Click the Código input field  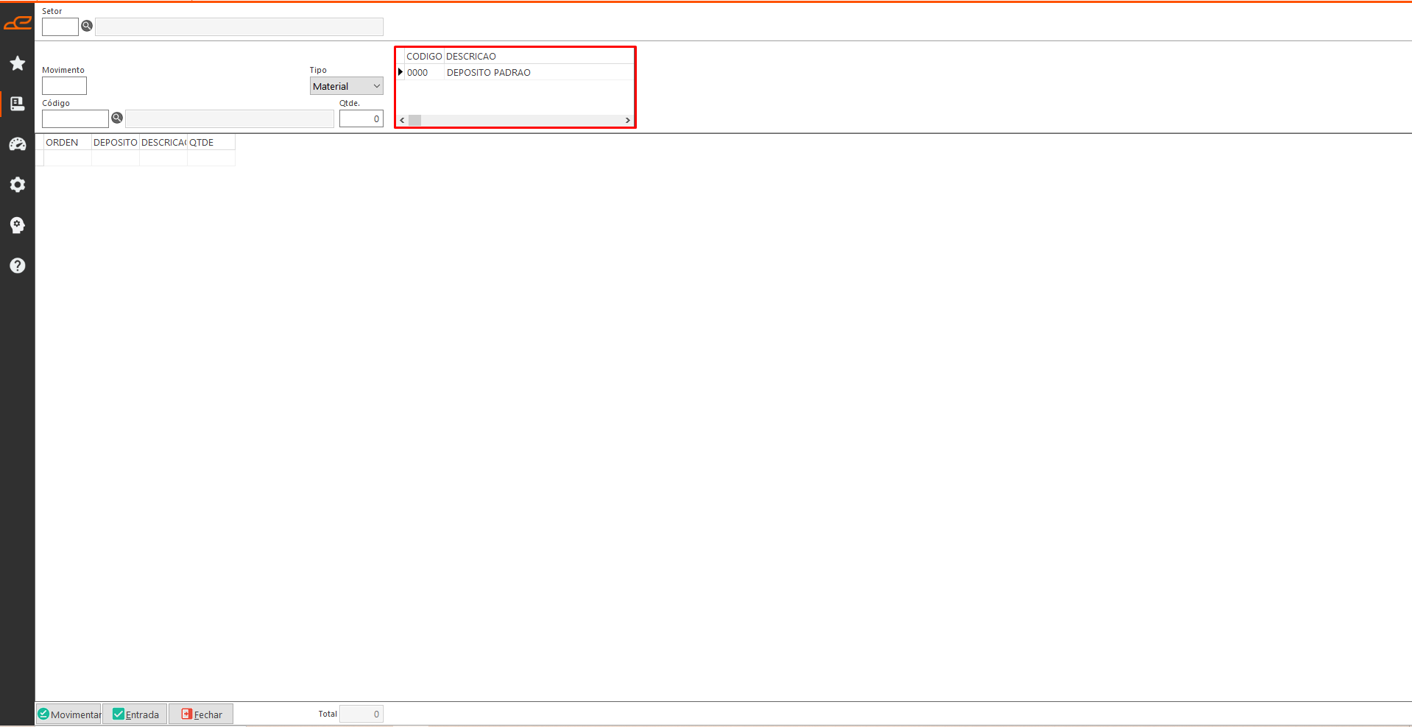[75, 118]
